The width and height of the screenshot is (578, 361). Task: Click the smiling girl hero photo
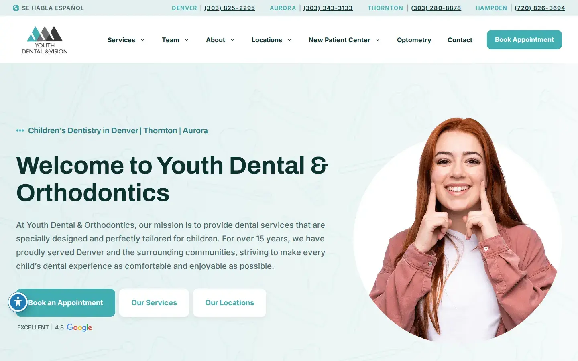[x=458, y=229]
